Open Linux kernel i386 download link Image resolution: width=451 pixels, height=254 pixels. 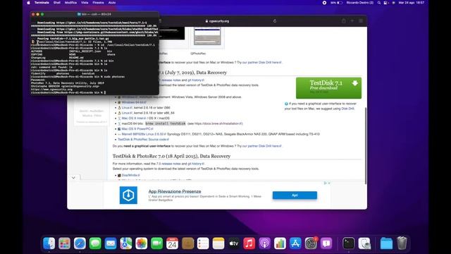pos(127,108)
